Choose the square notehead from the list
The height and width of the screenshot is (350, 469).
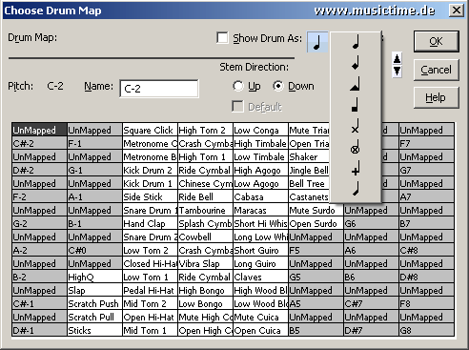click(356, 105)
